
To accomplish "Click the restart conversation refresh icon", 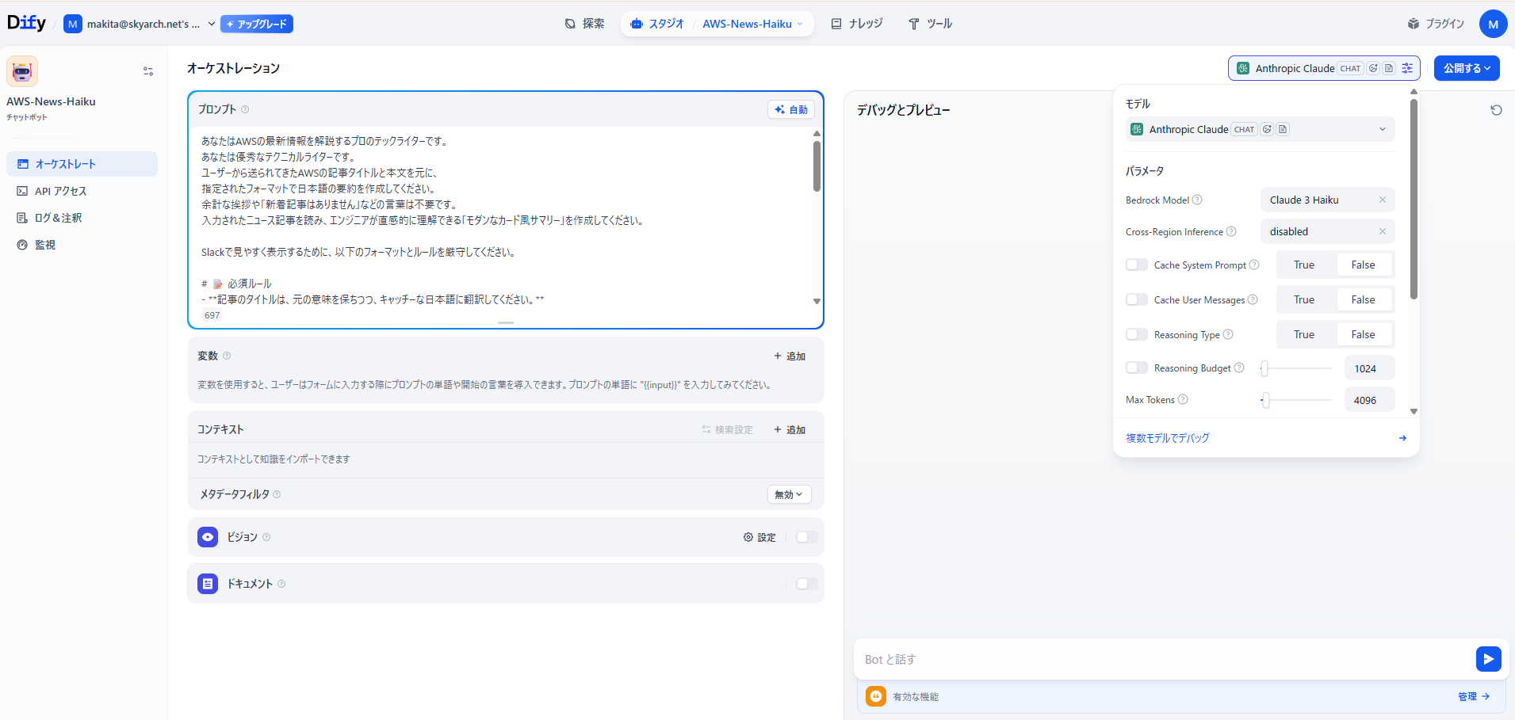I will (x=1496, y=110).
